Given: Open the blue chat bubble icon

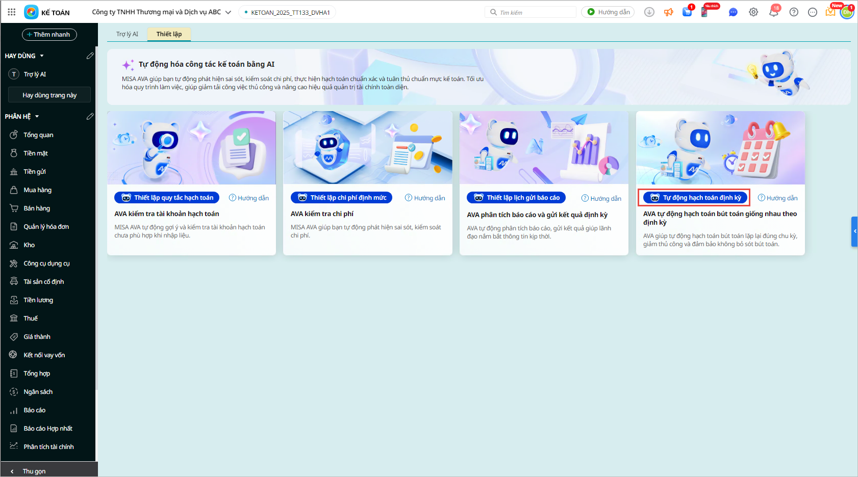Looking at the screenshot, I should 733,12.
